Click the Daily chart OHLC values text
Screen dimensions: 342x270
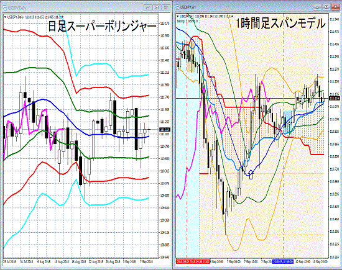[44, 17]
